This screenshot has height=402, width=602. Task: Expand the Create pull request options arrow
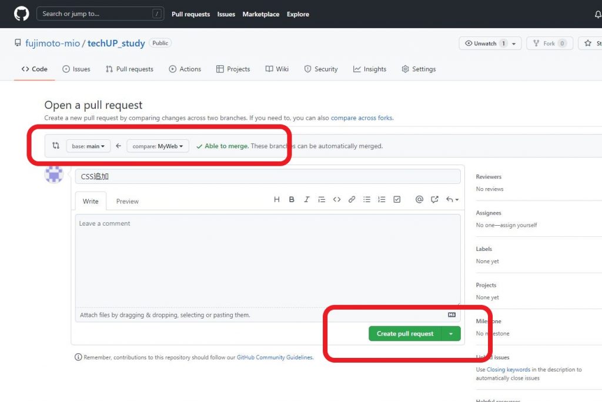pyautogui.click(x=451, y=334)
